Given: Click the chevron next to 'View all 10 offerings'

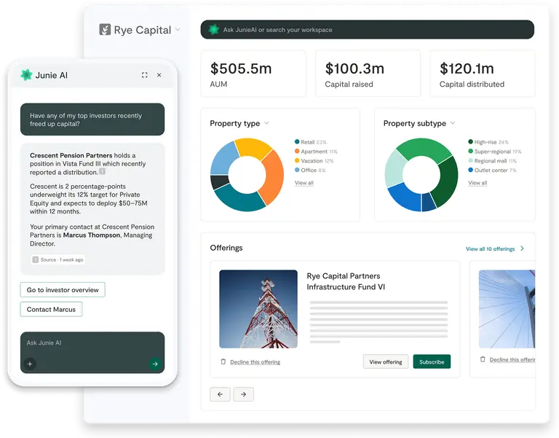Looking at the screenshot, I should click(523, 249).
